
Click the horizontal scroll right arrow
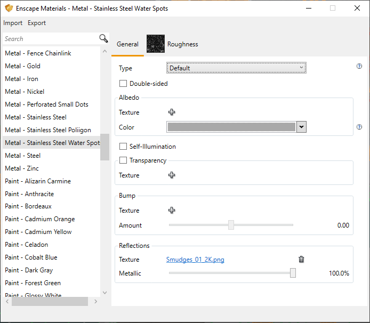(95, 301)
